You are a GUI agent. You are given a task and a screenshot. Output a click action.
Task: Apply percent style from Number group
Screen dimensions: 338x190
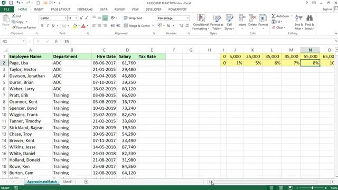(168, 26)
